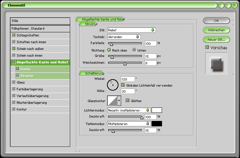Toggle the Schlagschatten checkbox
The height and width of the screenshot is (158, 240).
click(14, 35)
